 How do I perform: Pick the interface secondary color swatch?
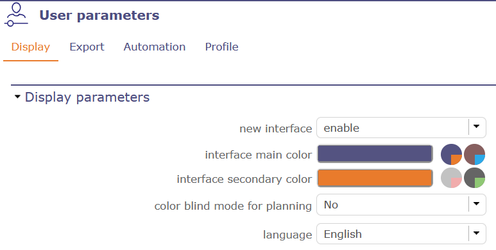point(375,178)
